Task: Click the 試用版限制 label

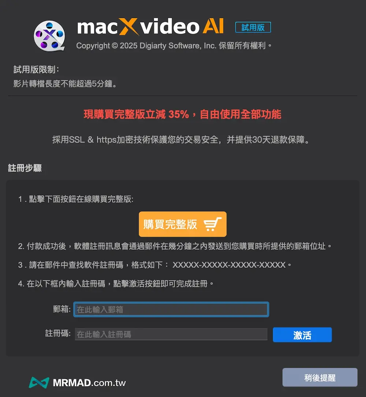Action: click(36, 69)
